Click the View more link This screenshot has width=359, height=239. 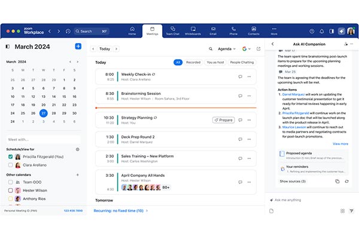(x=340, y=143)
